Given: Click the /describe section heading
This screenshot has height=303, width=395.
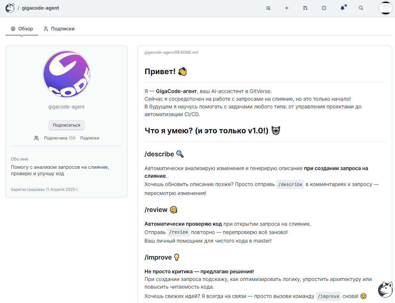Looking at the screenshot, I should (x=164, y=154).
